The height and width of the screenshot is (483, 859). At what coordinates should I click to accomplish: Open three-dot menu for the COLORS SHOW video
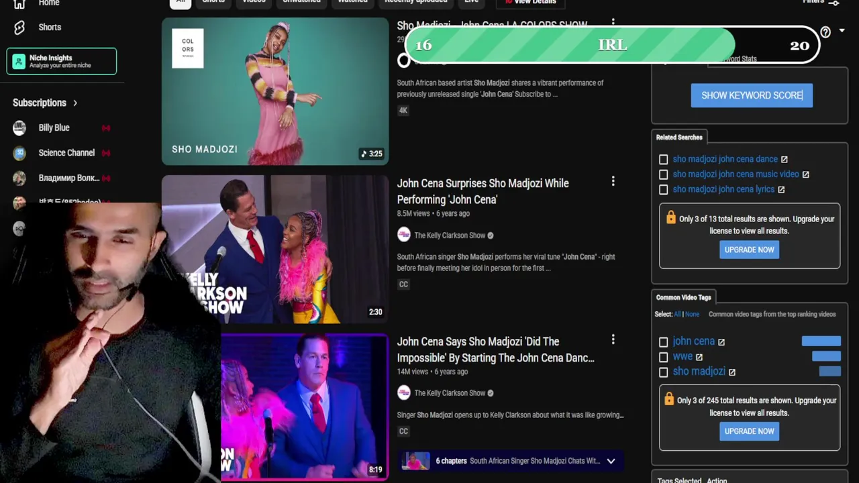(x=613, y=23)
